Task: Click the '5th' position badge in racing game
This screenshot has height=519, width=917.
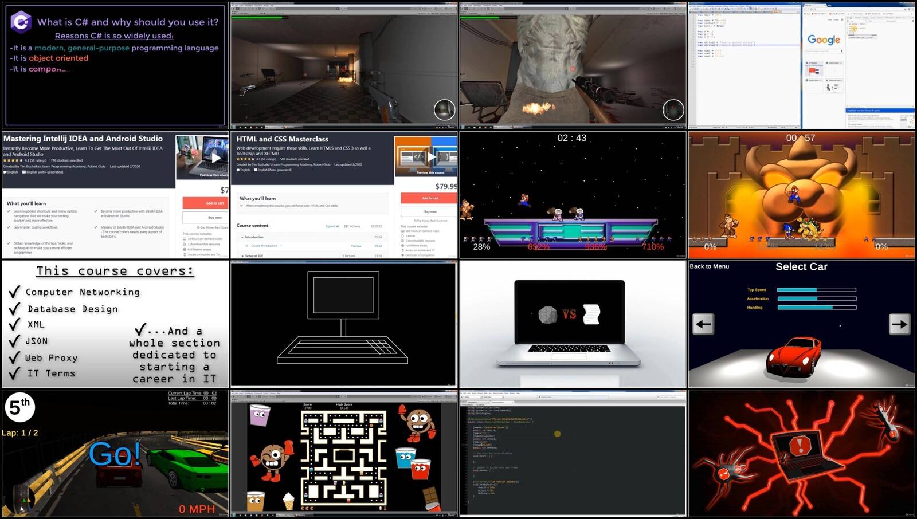Action: [19, 407]
